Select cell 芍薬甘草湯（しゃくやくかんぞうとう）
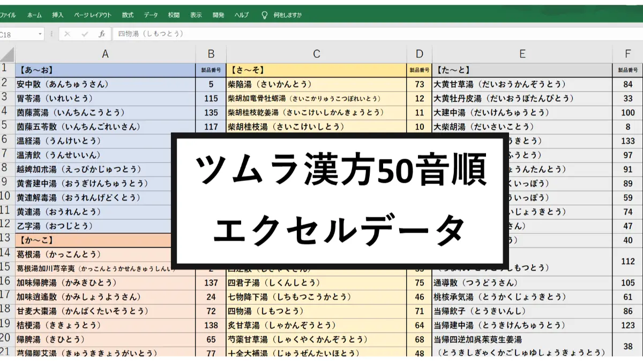The width and height of the screenshot is (643, 361). [x=317, y=339]
